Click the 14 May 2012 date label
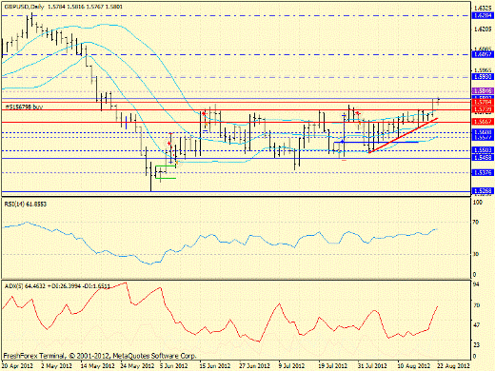This screenshot has width=495, height=371. coord(97,365)
